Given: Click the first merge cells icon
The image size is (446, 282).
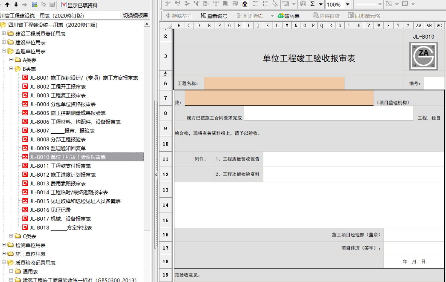Looking at the screenshot, I should tap(168, 4).
